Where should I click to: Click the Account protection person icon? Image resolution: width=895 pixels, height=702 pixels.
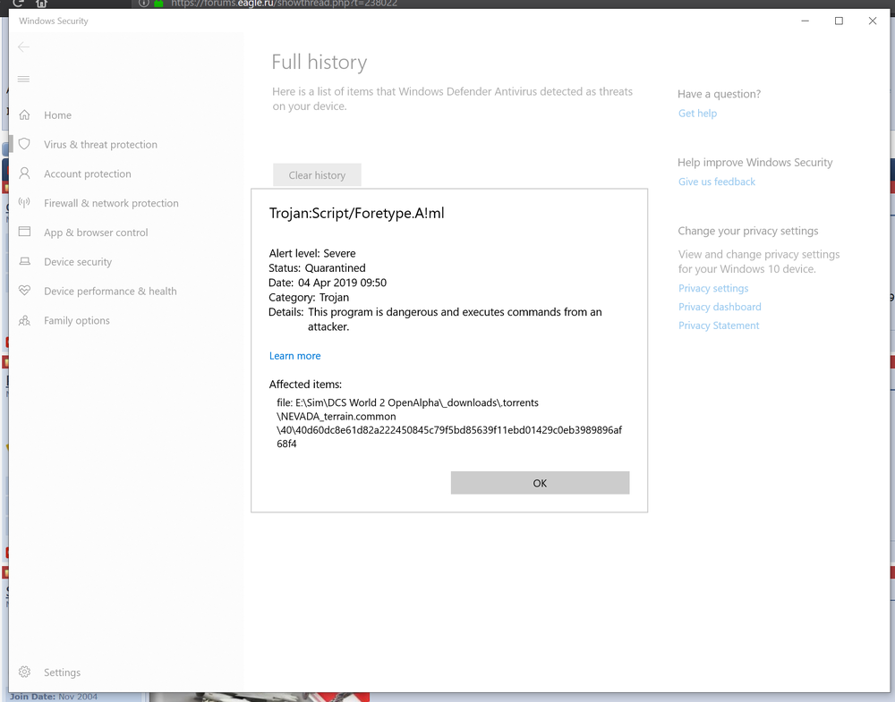[24, 173]
